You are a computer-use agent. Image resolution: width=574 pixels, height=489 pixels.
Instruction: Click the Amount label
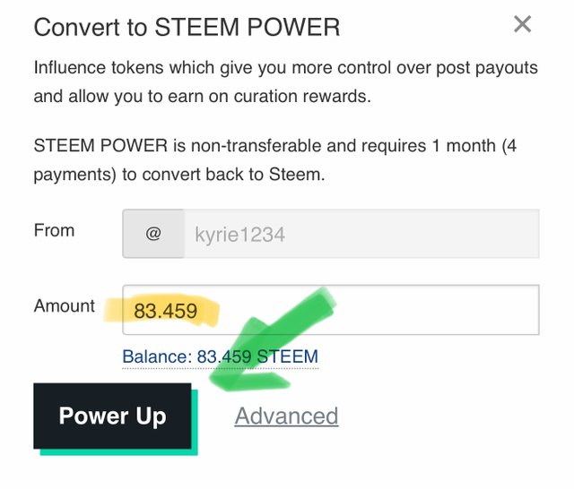64,306
